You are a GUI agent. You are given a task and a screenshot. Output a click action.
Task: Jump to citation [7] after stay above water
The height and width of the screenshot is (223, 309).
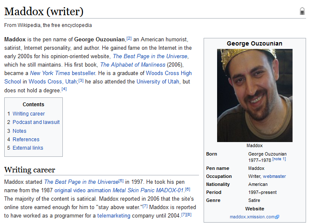pos(145,206)
